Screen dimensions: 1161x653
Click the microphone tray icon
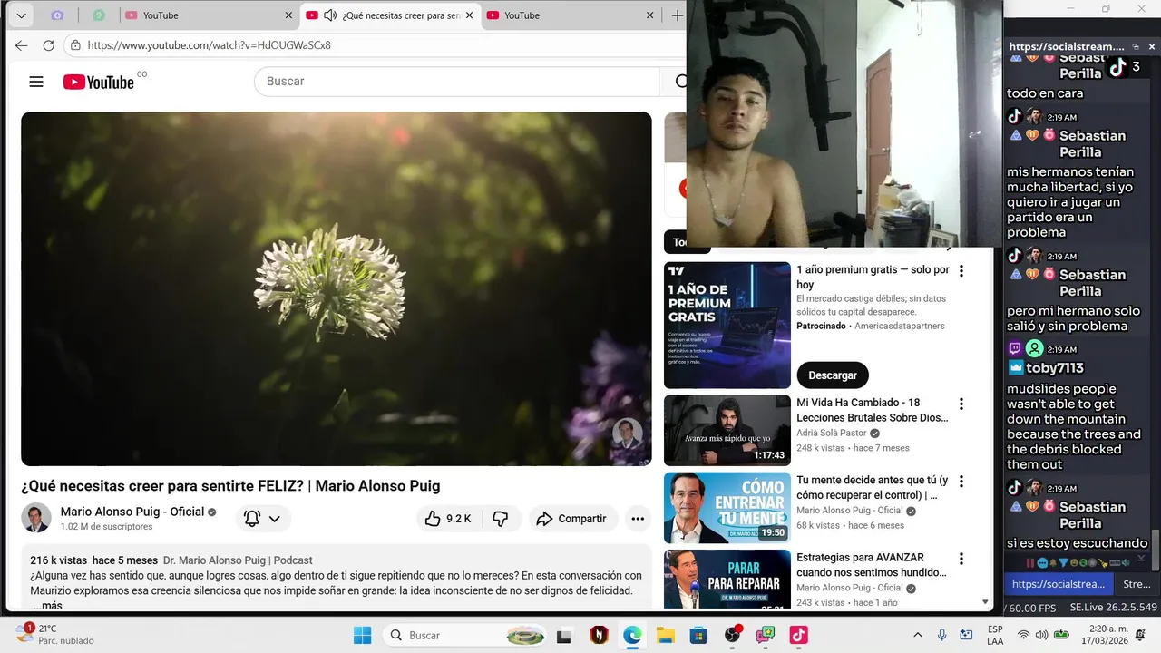coord(942,635)
